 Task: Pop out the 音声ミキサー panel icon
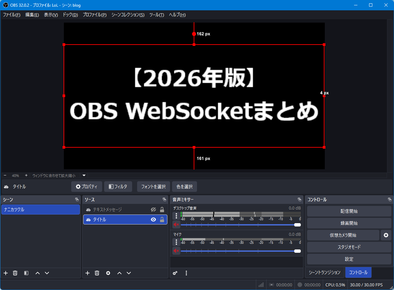tap(299, 200)
